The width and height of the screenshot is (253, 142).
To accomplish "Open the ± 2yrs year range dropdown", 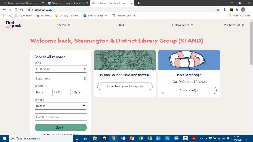I will click(x=78, y=92).
